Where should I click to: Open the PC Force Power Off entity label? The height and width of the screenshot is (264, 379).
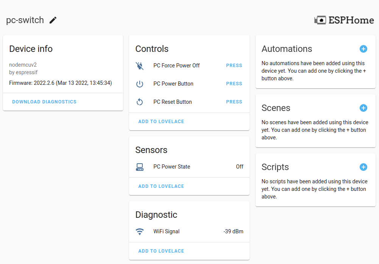(x=176, y=66)
